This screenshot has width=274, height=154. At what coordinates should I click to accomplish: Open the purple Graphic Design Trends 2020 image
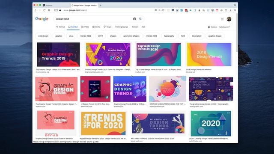108,54
